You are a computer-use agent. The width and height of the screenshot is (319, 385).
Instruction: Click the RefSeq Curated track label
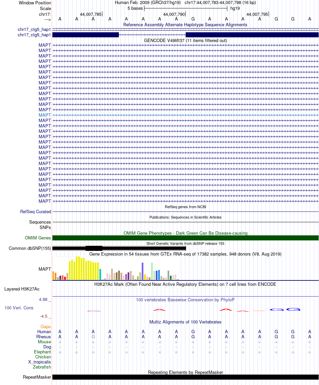click(x=36, y=211)
